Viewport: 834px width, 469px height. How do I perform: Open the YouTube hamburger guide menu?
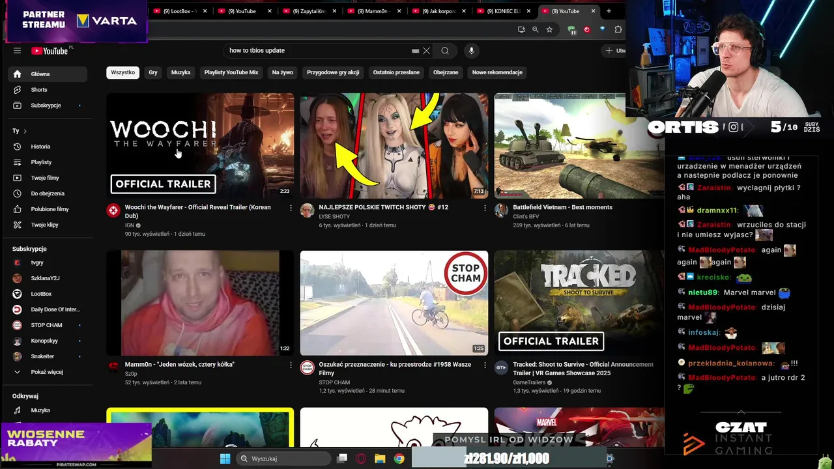pyautogui.click(x=17, y=51)
